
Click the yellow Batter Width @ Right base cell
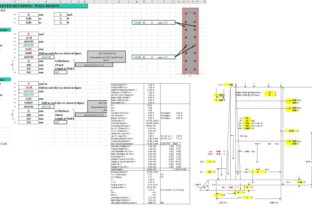click(x=269, y=93)
